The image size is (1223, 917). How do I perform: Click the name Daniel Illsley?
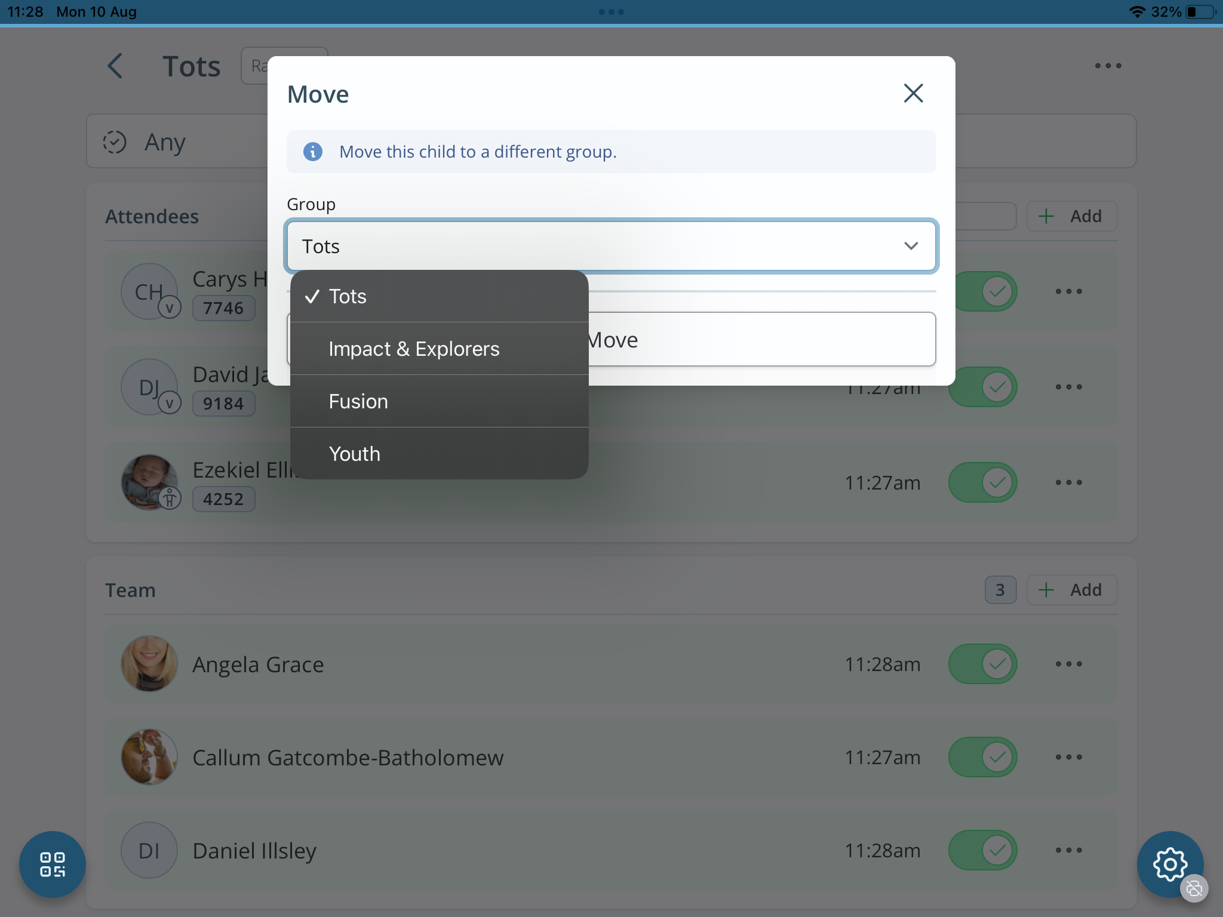pos(254,851)
